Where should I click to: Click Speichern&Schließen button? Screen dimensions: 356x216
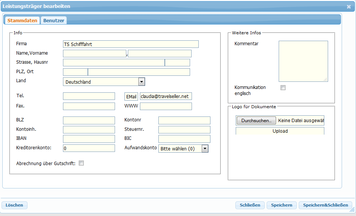click(x=326, y=205)
